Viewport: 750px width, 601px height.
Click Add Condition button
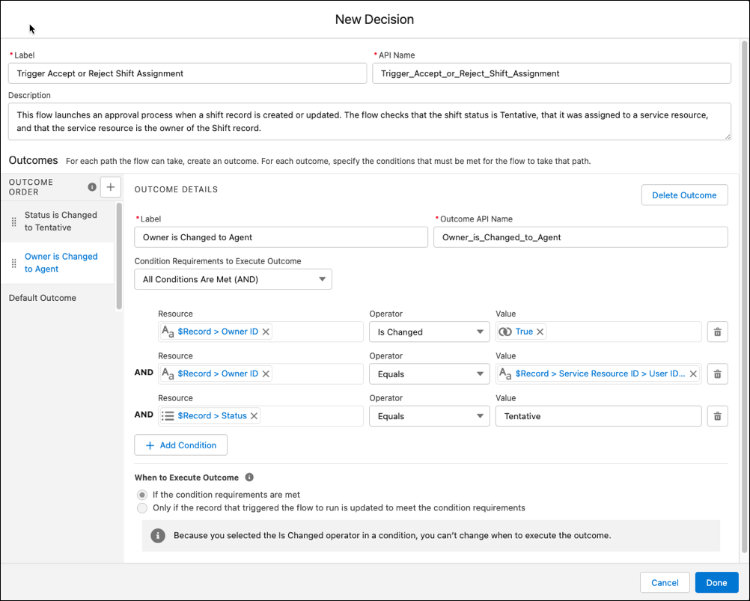[181, 445]
